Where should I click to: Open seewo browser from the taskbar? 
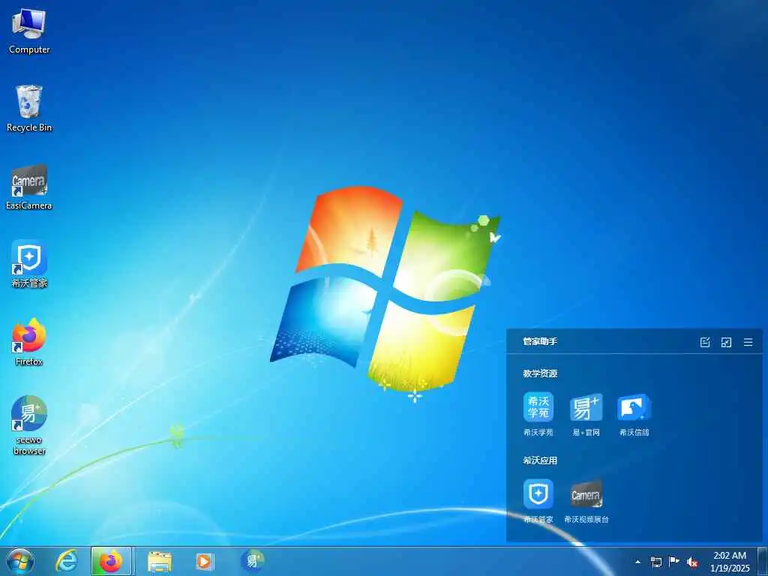click(252, 561)
